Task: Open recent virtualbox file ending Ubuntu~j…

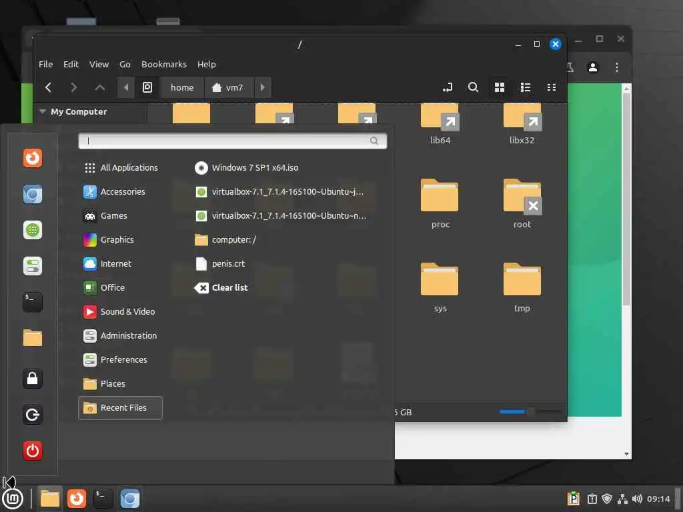Action: (279, 191)
